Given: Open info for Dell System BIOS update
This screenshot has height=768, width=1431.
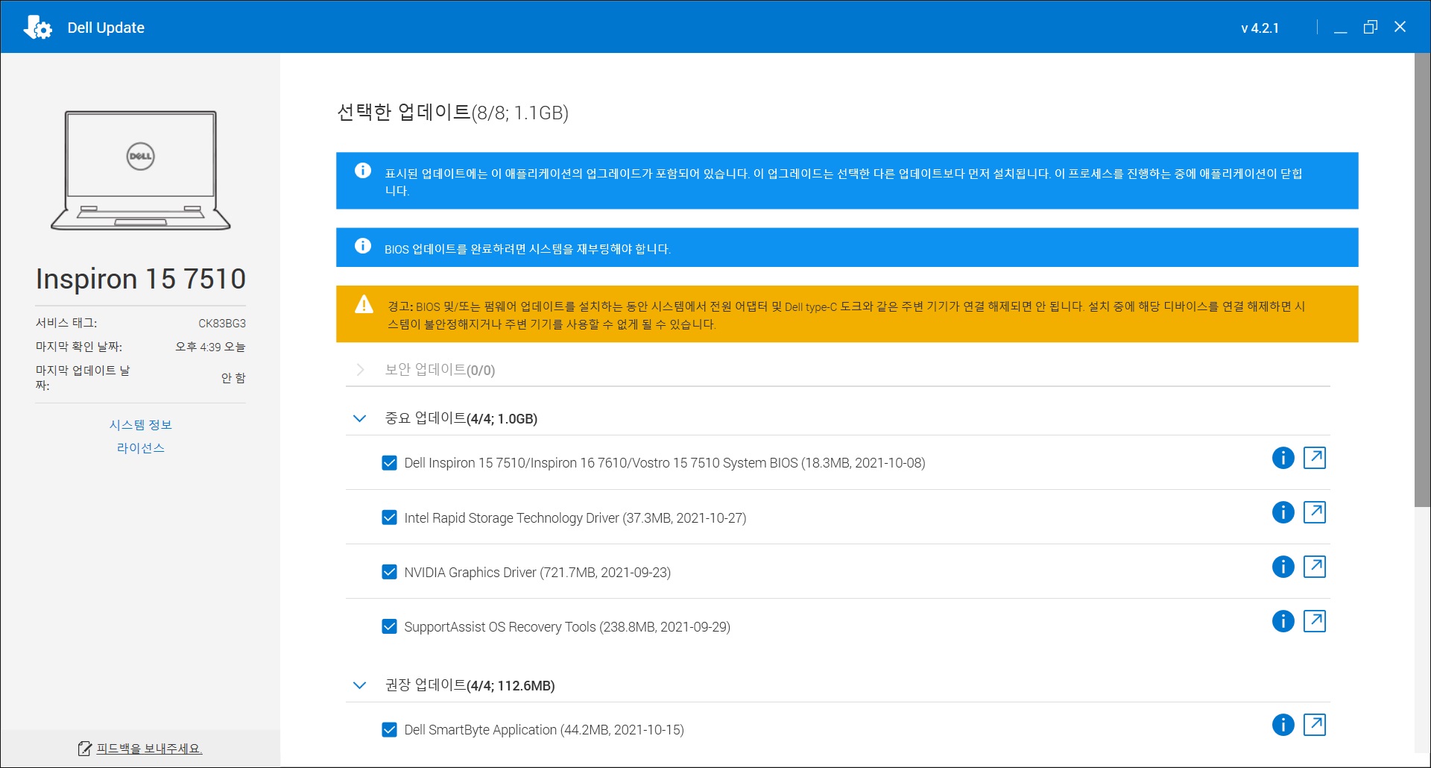Looking at the screenshot, I should (x=1283, y=458).
